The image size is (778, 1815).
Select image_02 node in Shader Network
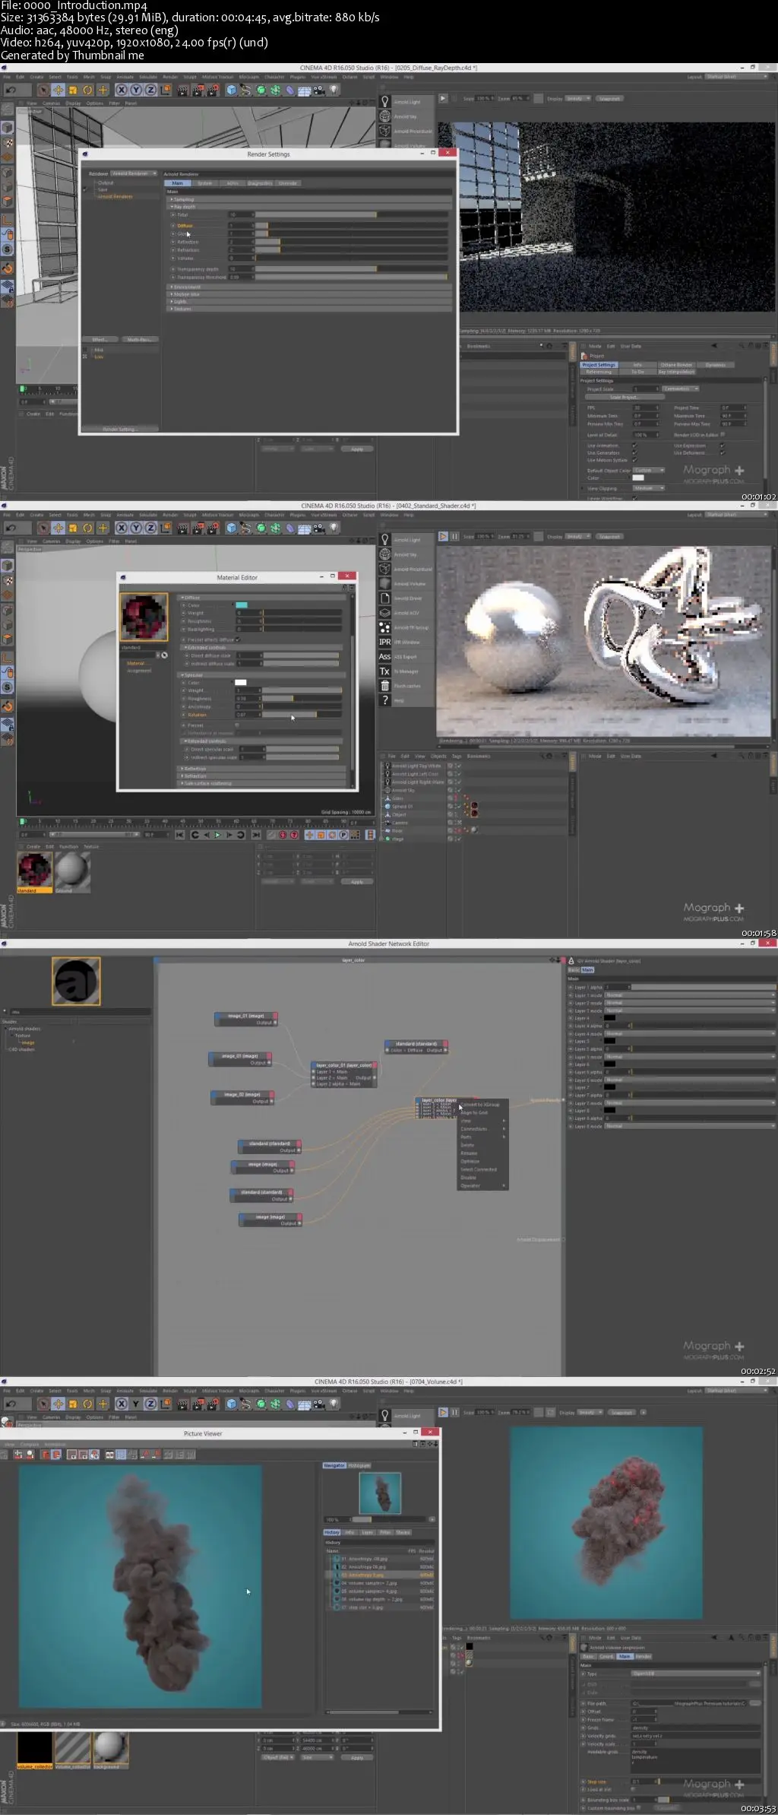[242, 1097]
